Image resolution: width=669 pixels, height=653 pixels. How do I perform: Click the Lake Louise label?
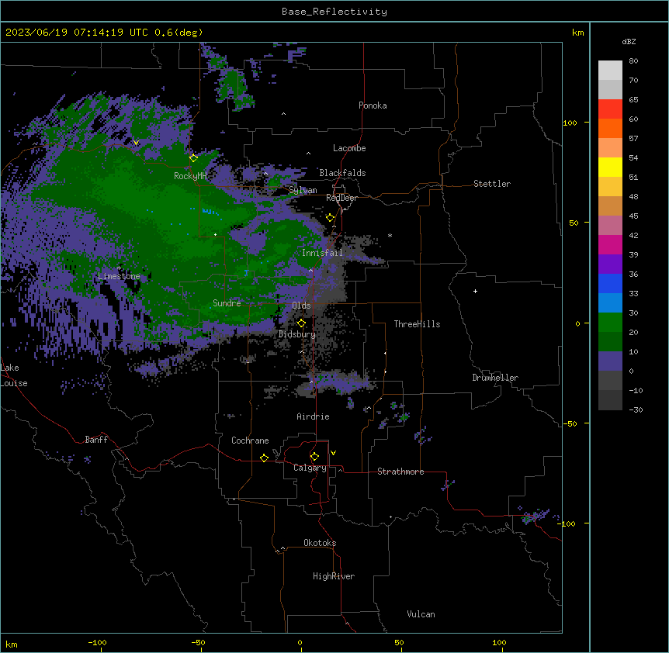(x=14, y=375)
